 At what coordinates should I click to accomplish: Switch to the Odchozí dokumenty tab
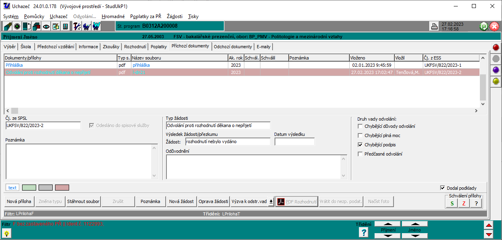(x=233, y=47)
